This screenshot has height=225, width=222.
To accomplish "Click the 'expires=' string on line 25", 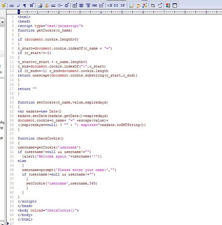I will [88, 125].
